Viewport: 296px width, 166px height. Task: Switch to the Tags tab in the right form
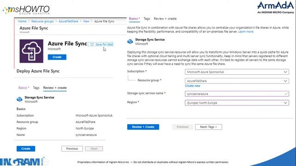[147, 18]
